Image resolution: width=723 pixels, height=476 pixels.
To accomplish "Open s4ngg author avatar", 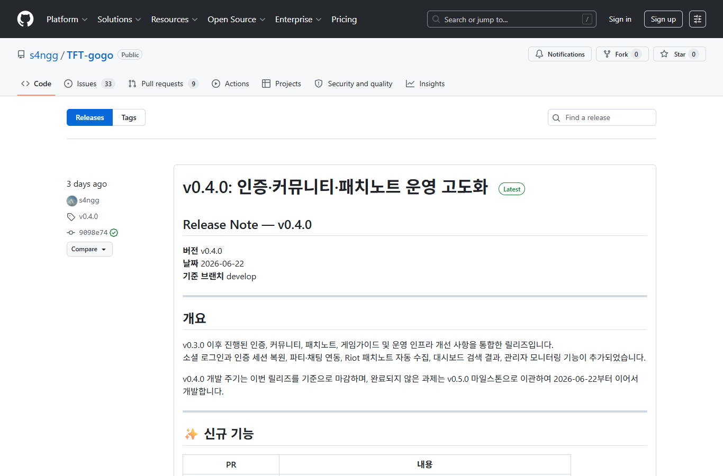I will point(72,200).
